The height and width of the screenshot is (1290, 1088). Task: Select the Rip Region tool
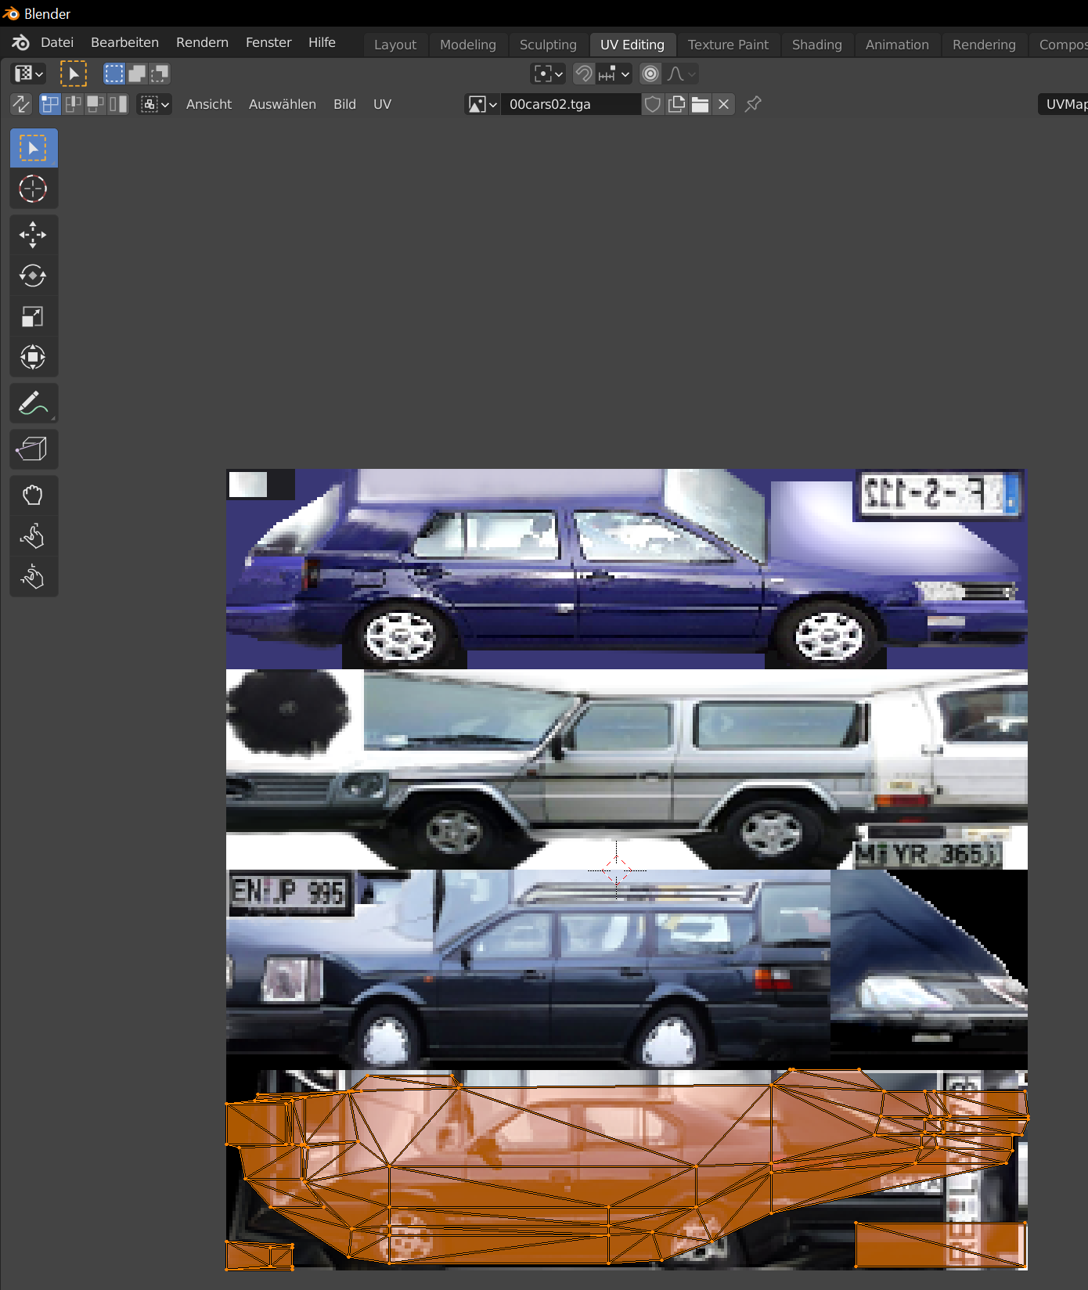(x=34, y=449)
